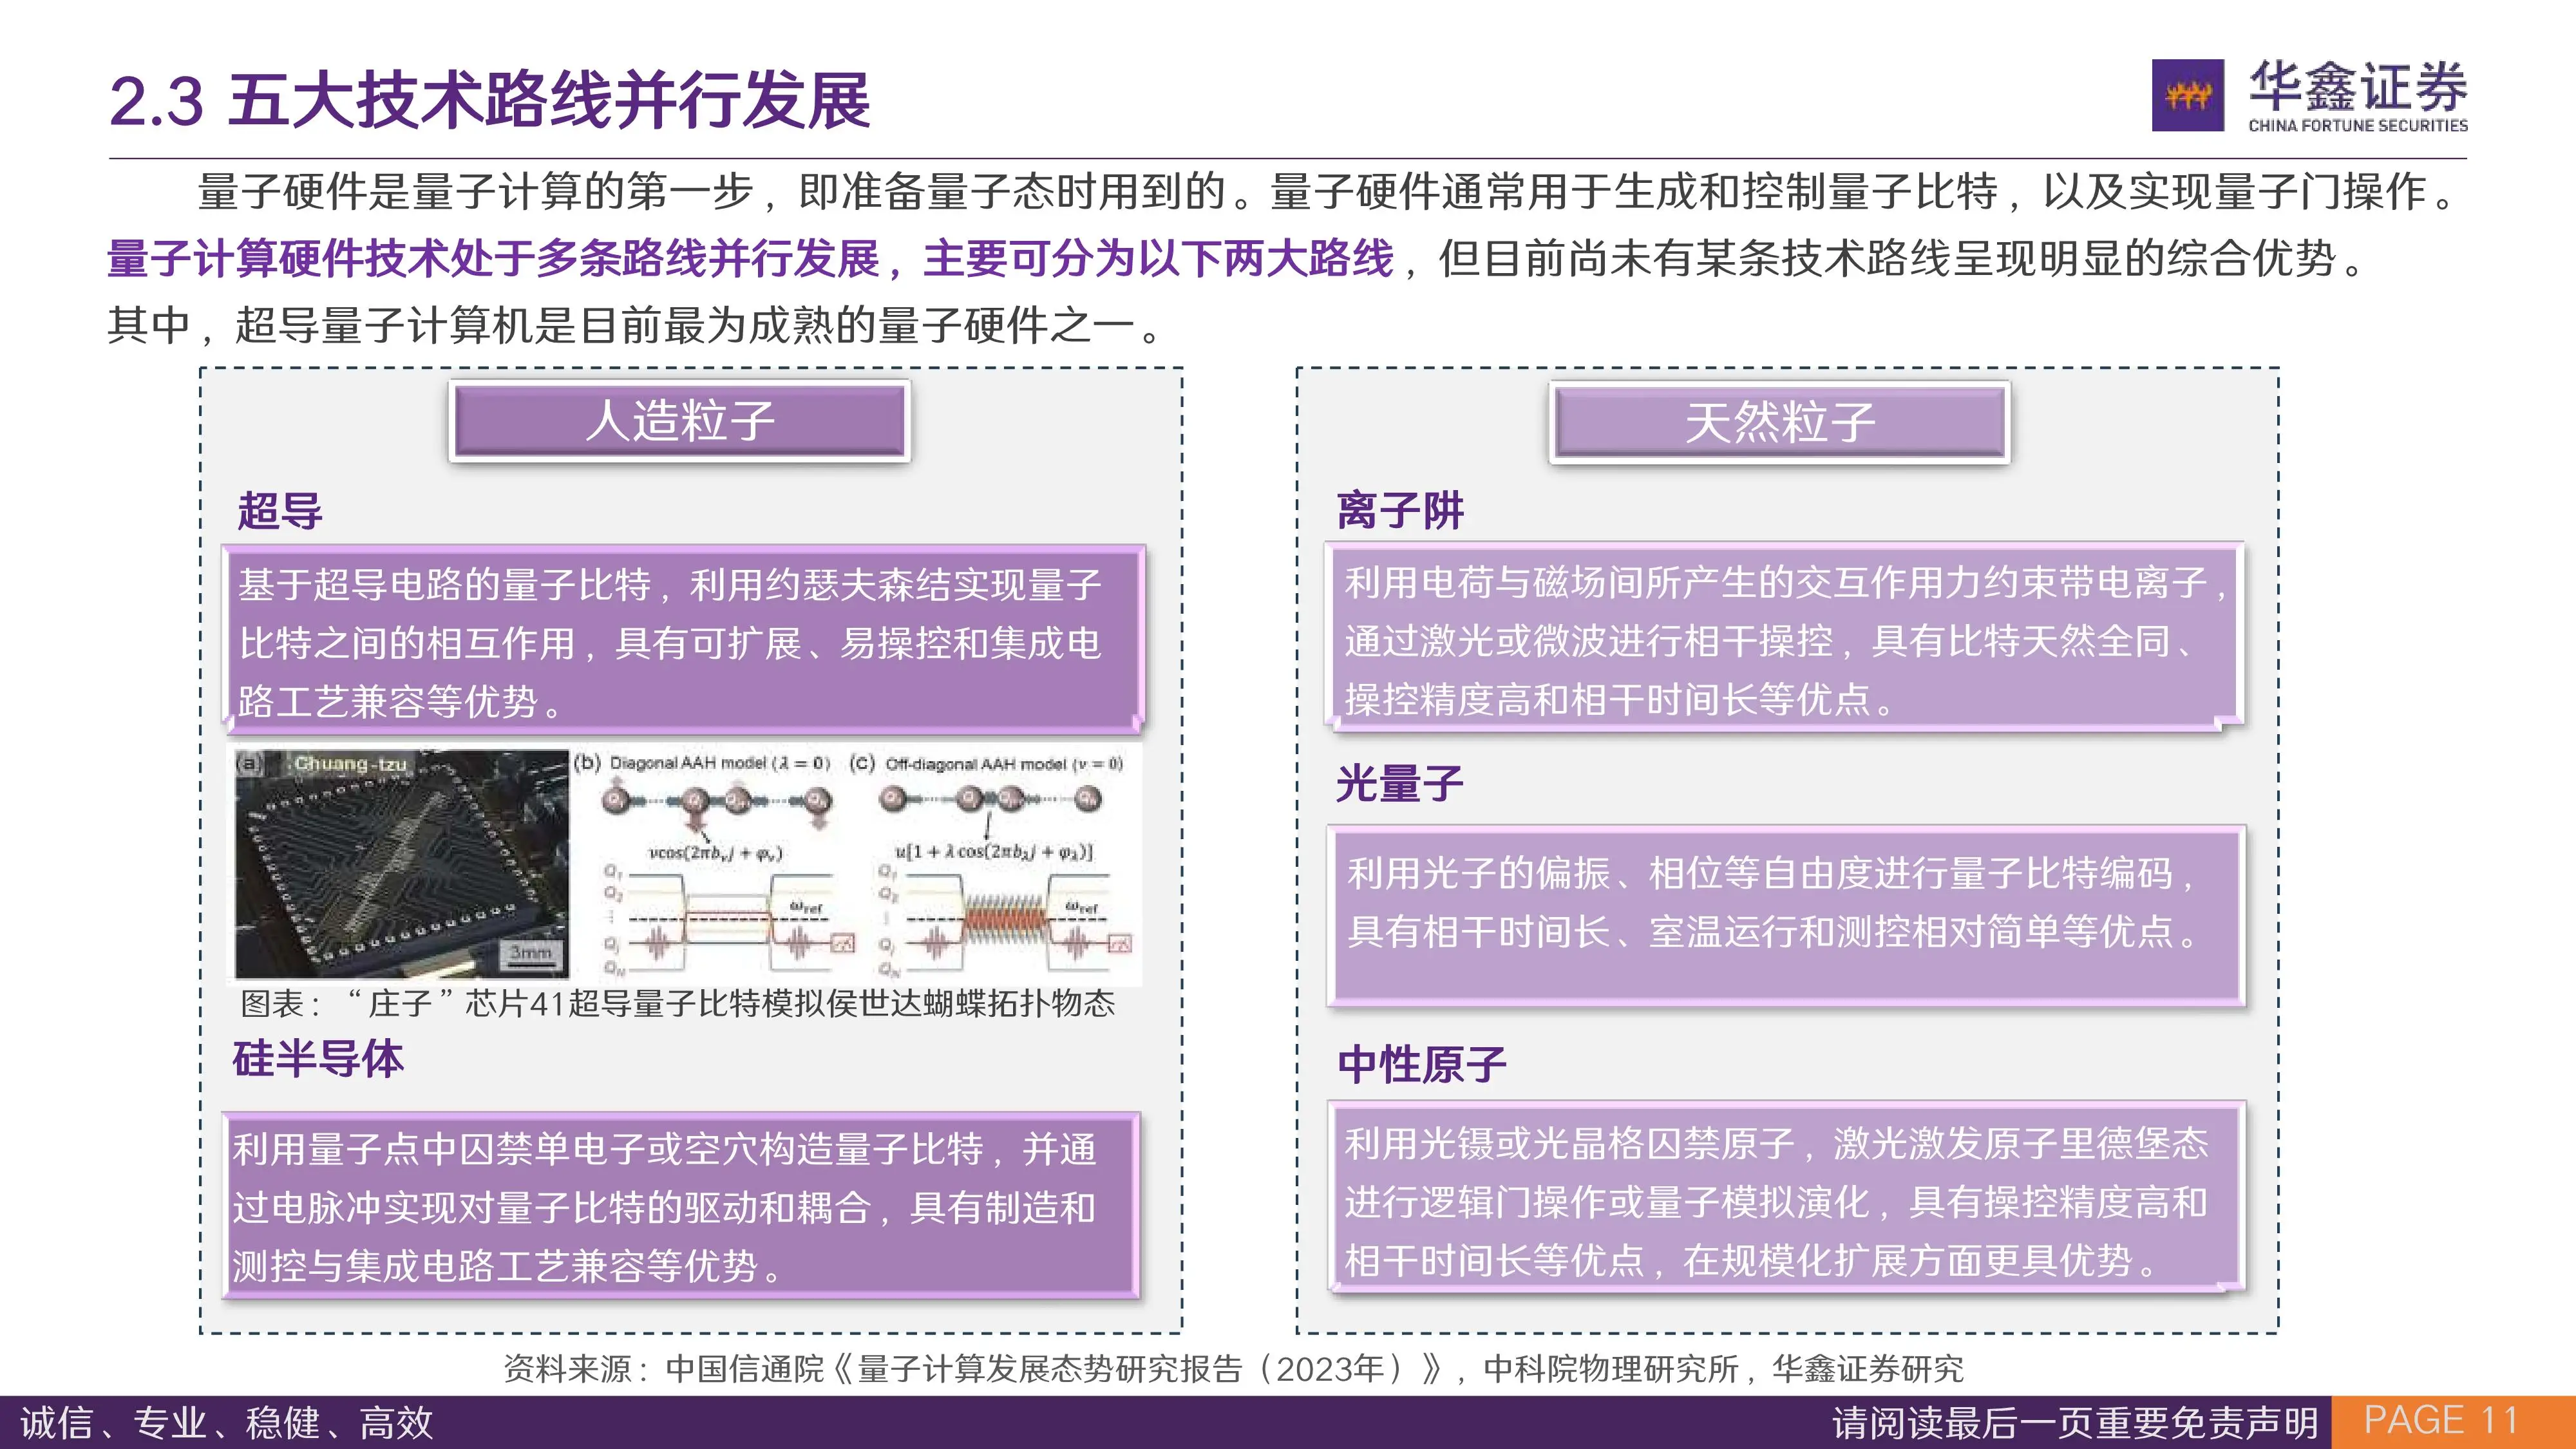Click the 超导 section heading

click(x=280, y=511)
